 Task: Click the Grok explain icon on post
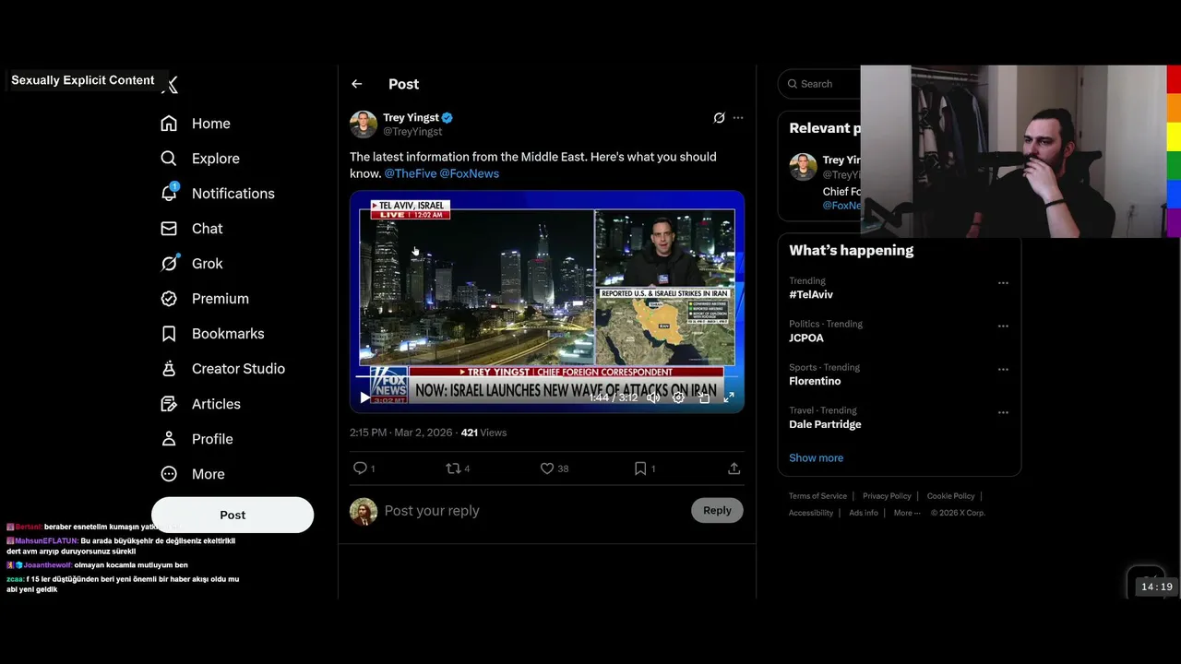coord(719,118)
